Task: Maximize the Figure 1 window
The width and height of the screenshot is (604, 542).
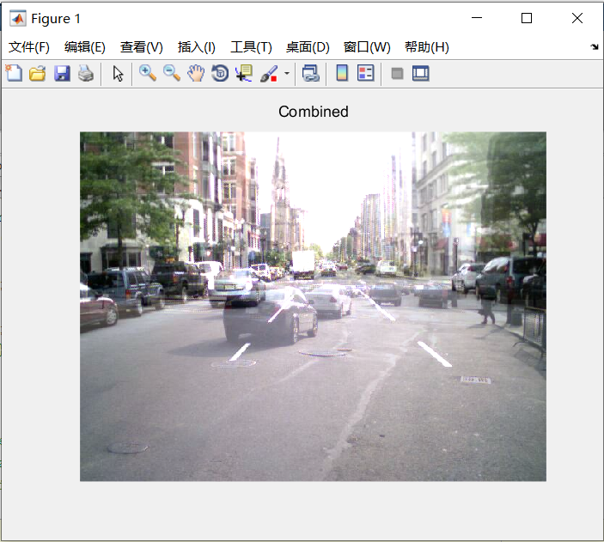Action: click(x=527, y=18)
